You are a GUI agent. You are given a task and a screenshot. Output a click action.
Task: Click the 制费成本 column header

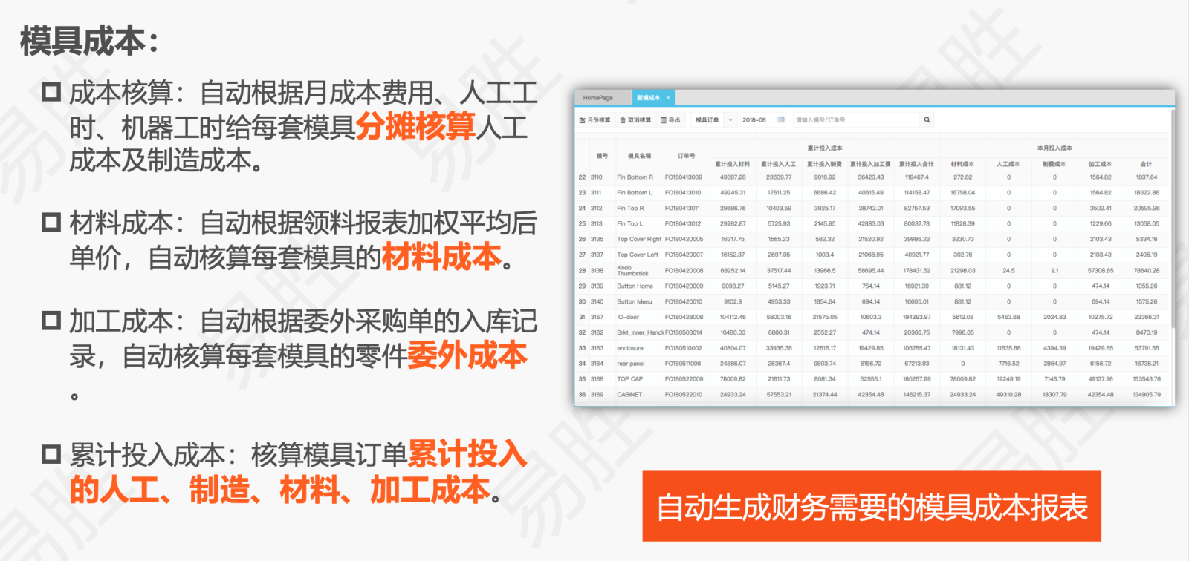pyautogui.click(x=1054, y=164)
